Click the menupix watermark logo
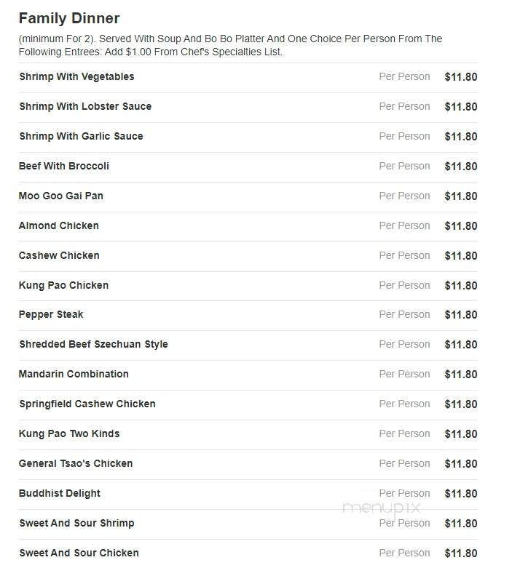Screen dimensions: 512x568 pyautogui.click(x=382, y=508)
